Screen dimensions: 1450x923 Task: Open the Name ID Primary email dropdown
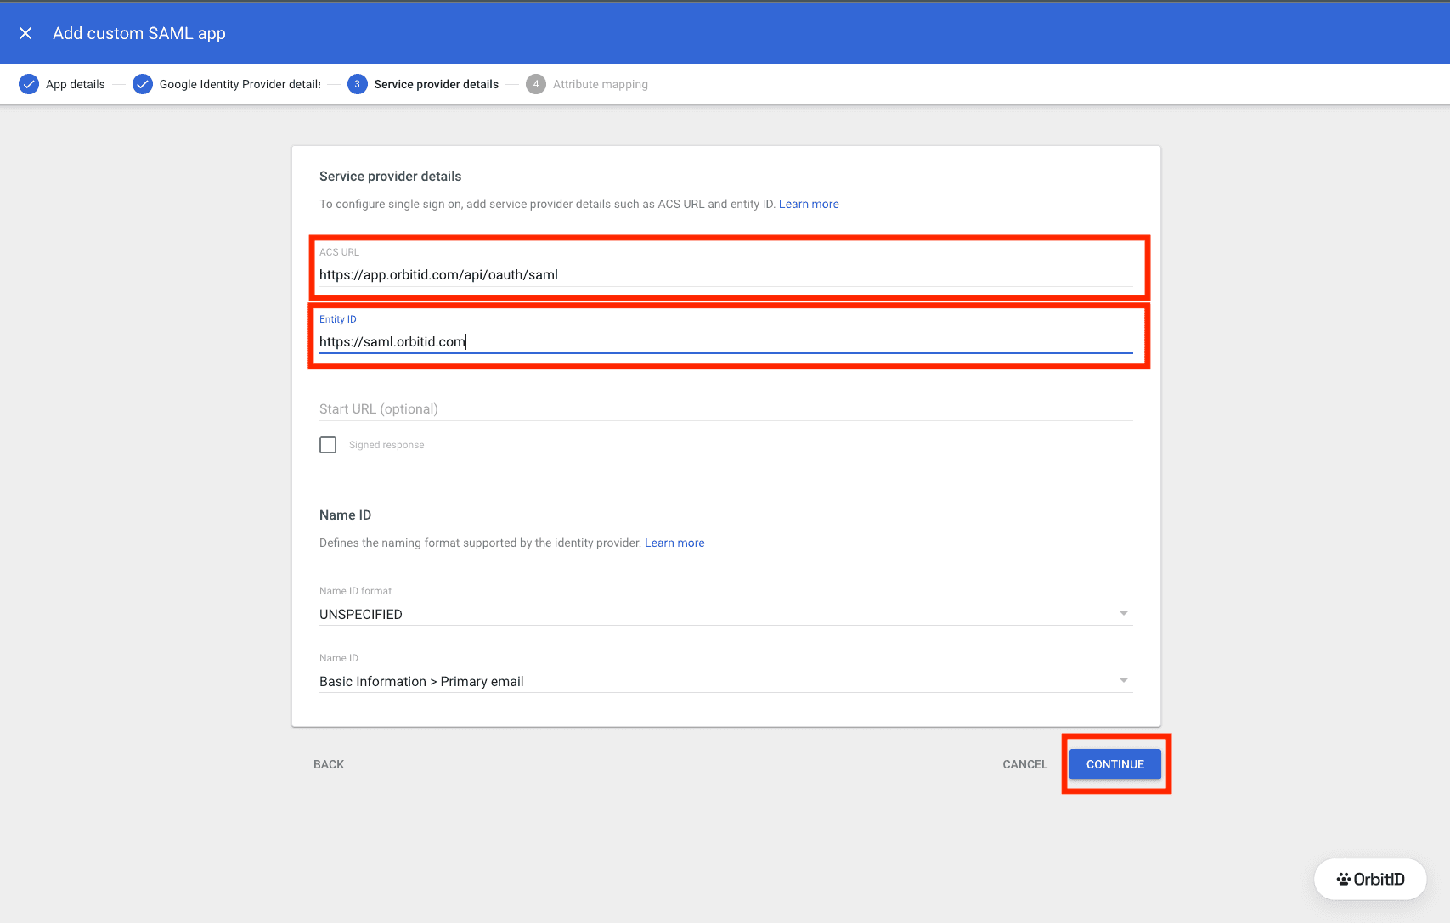point(726,681)
